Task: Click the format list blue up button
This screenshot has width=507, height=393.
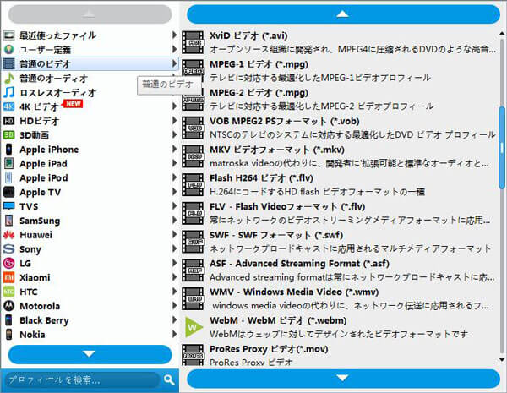Action: tap(343, 14)
